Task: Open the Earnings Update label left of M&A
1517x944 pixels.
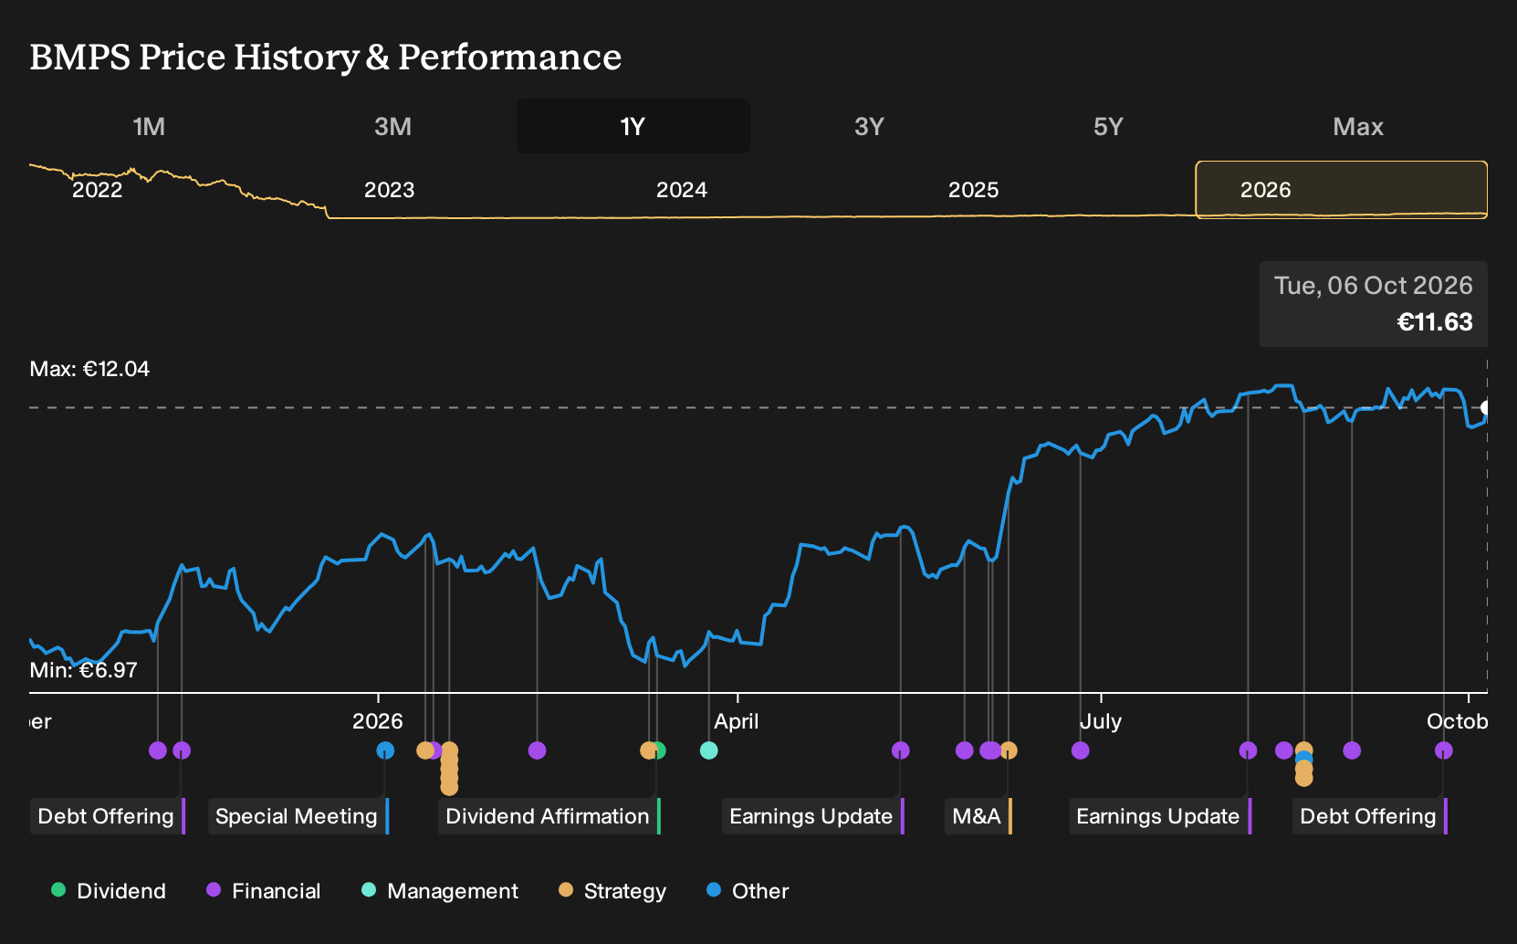Action: pyautogui.click(x=813, y=816)
